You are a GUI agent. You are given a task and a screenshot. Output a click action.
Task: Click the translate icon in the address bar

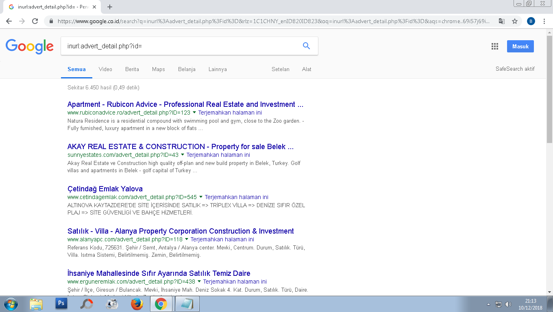click(x=502, y=21)
